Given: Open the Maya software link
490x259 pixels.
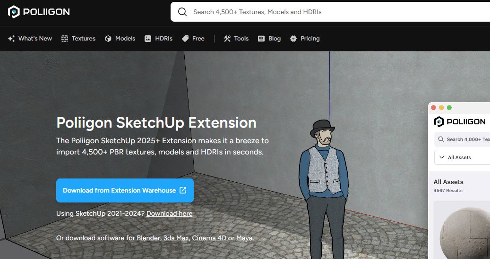Looking at the screenshot, I should (244, 238).
